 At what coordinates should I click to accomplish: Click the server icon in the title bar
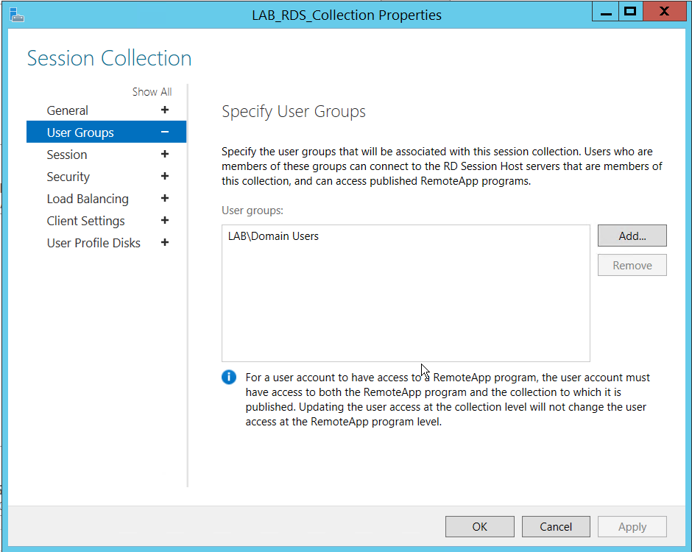pos(16,14)
